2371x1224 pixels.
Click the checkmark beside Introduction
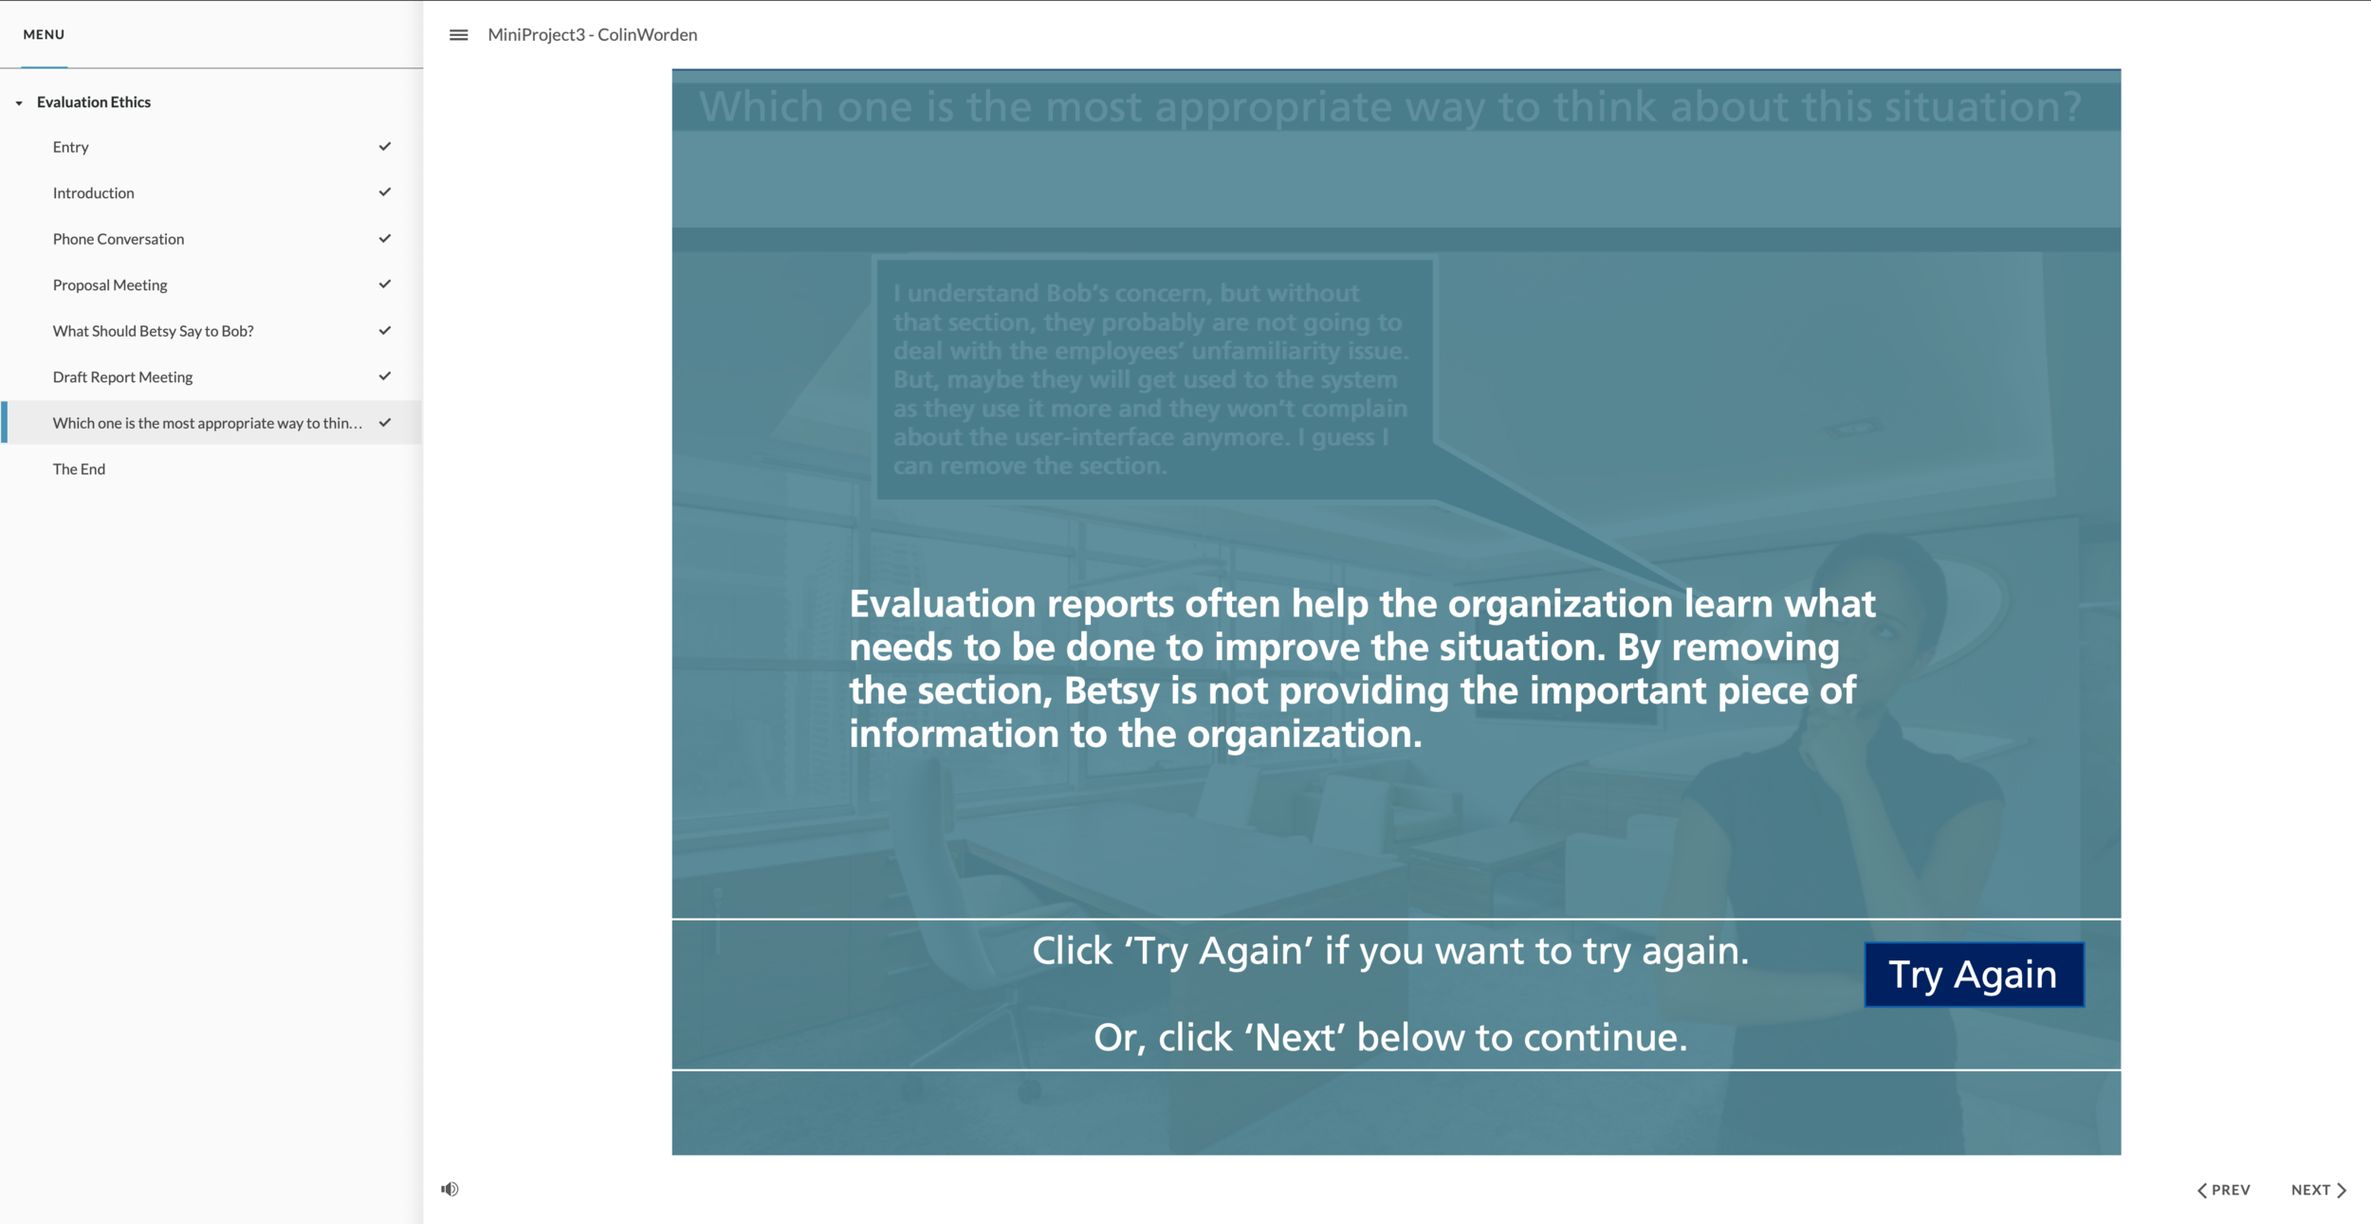click(x=385, y=192)
